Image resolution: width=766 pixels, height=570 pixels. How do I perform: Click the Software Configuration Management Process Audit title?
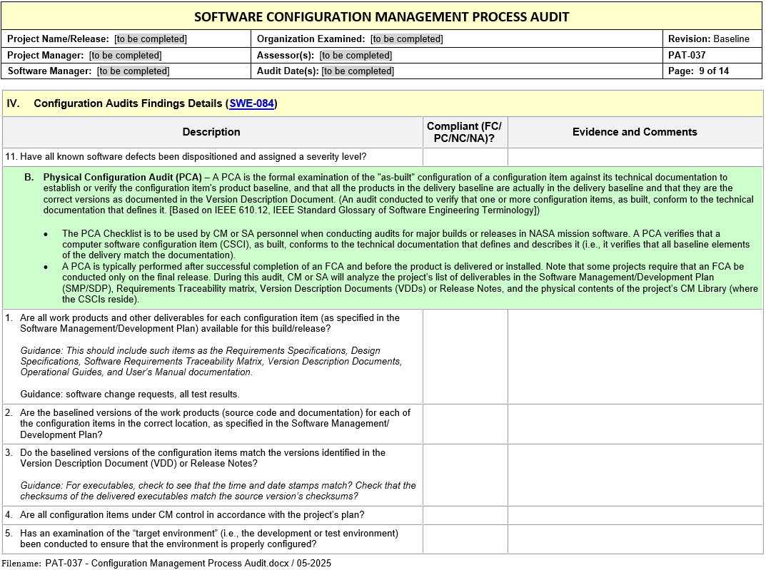[x=382, y=16]
